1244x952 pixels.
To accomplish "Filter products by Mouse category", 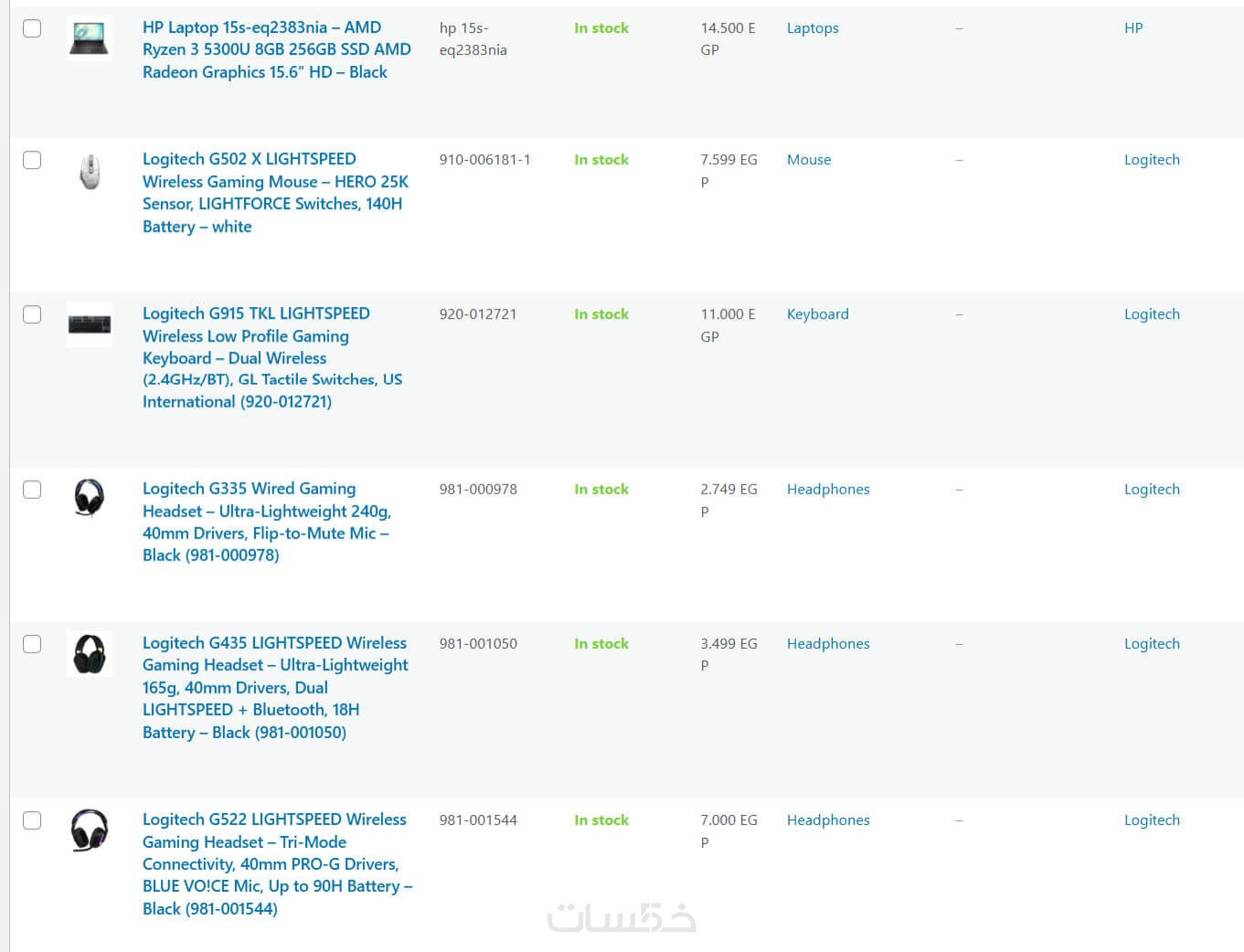I will 809,160.
